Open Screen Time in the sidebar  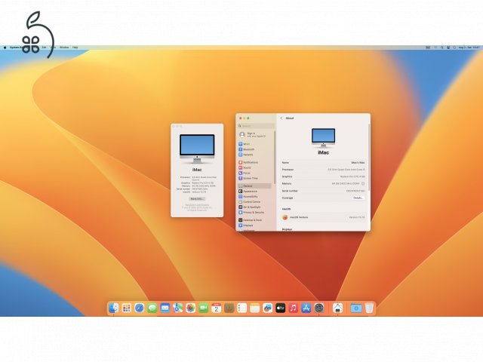point(254,178)
